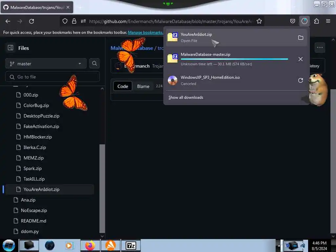Image resolution: width=336 pixels, height=252 pixels.
Task: Select the MalwareDatabase/trojans browser tab
Action: click(x=37, y=7)
